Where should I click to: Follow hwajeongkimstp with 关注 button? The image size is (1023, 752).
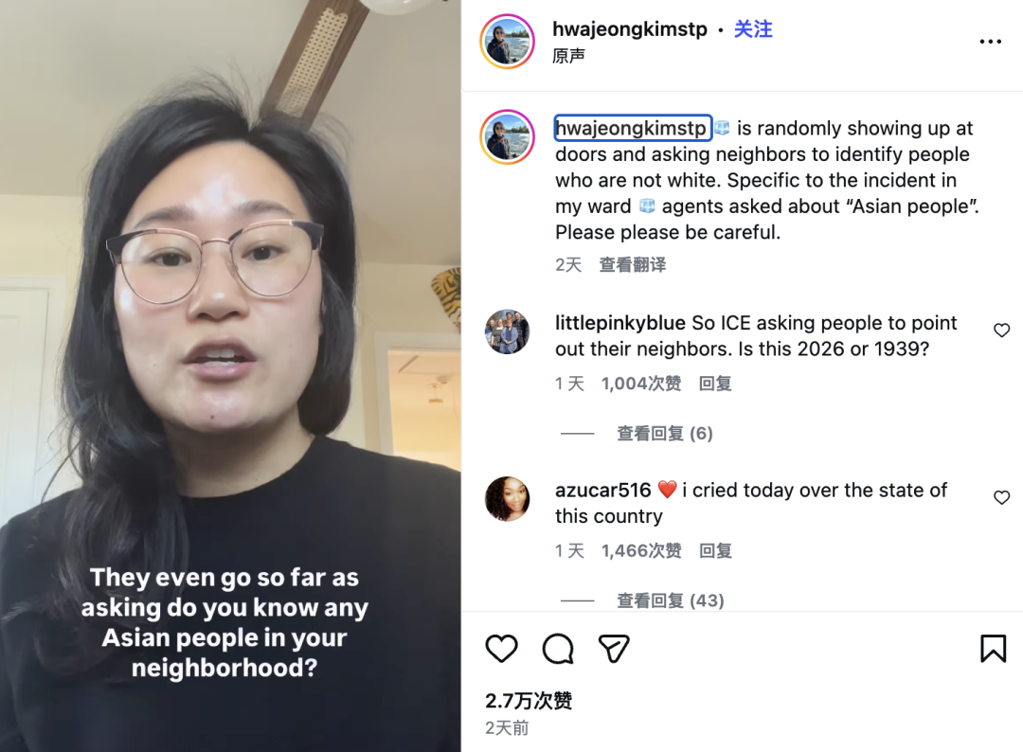pos(753,28)
